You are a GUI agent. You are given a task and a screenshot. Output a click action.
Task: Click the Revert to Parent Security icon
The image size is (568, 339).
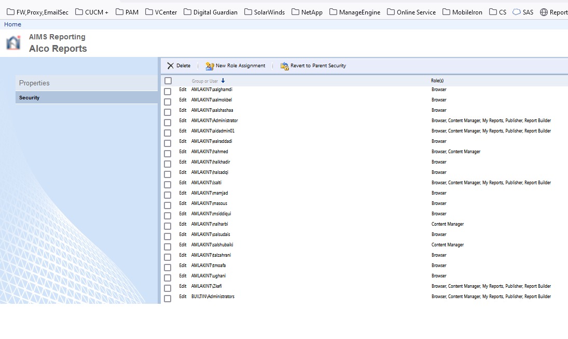point(284,66)
